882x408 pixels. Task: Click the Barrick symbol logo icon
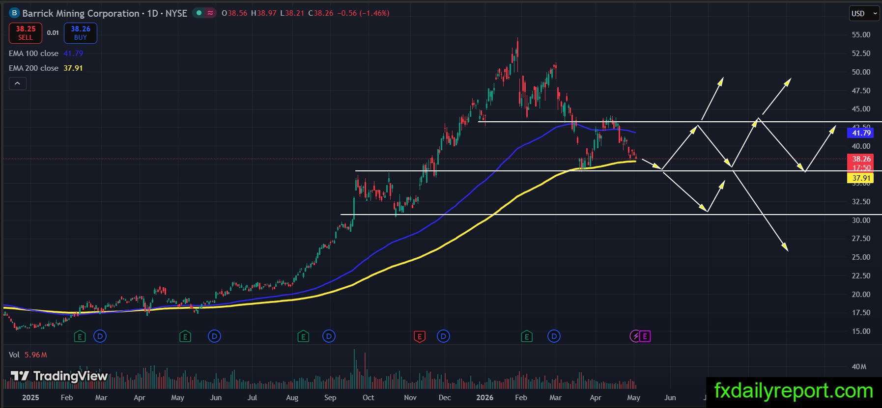point(14,13)
